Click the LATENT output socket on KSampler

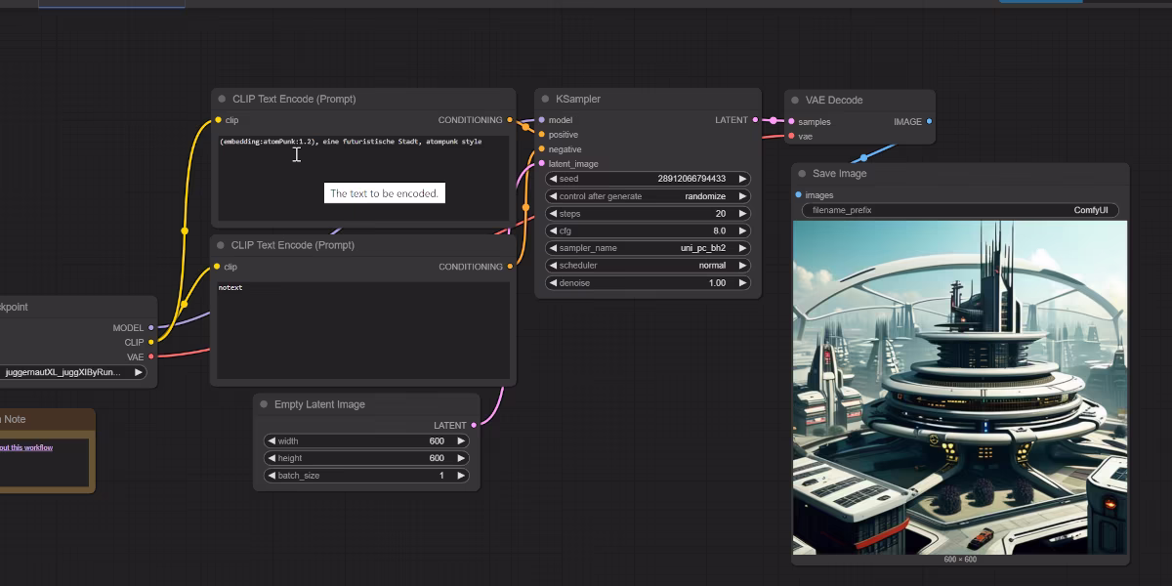[x=755, y=120]
